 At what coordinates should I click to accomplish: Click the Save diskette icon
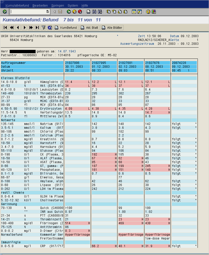60,12
